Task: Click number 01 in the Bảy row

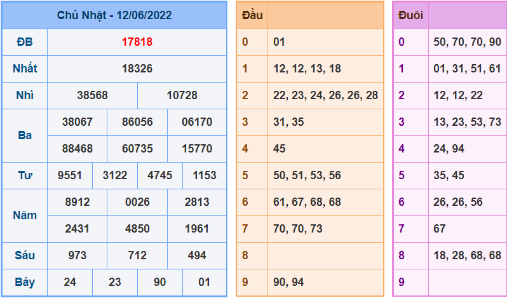Action: click(205, 282)
